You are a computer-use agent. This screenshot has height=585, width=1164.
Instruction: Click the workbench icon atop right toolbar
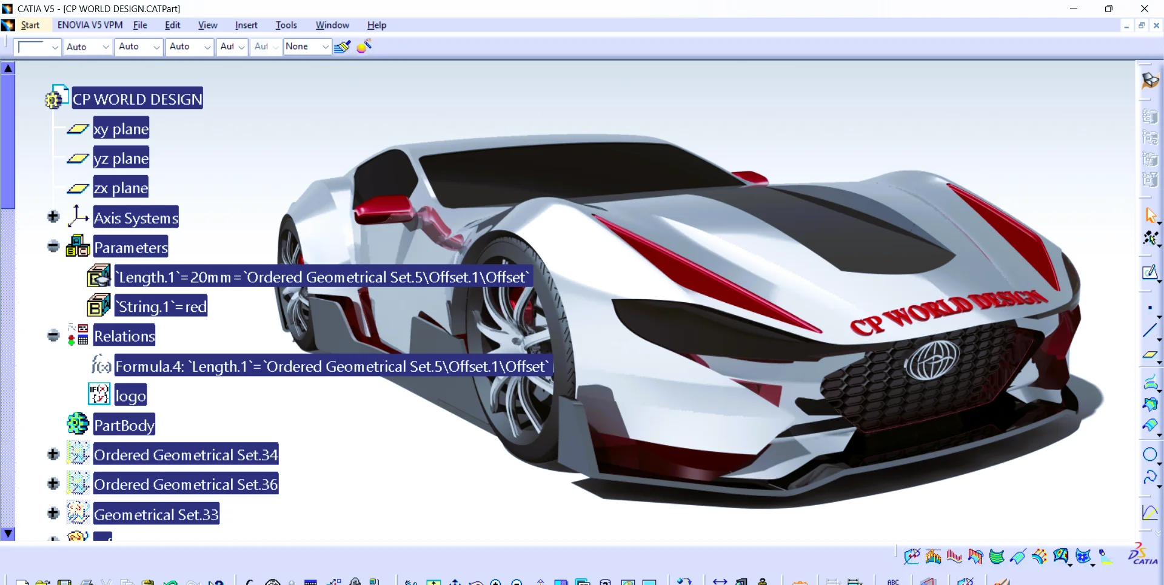pyautogui.click(x=1149, y=81)
